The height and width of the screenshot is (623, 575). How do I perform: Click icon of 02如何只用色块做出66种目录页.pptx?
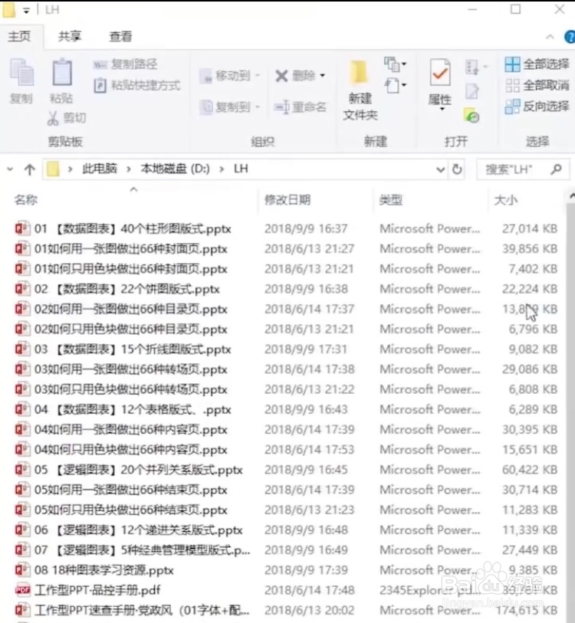pos(22,329)
